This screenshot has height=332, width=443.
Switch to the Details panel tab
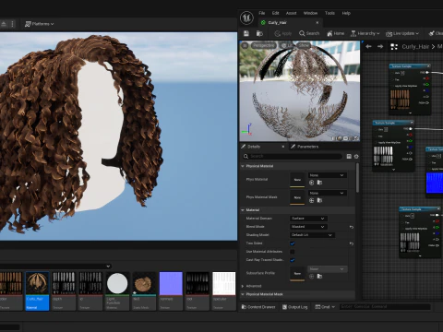pyautogui.click(x=254, y=147)
